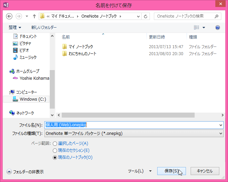
Task: Go back with the left arrow button
Action: [x=9, y=16]
